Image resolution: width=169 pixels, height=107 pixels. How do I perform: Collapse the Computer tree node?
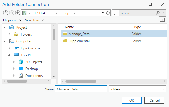(x=5, y=41)
